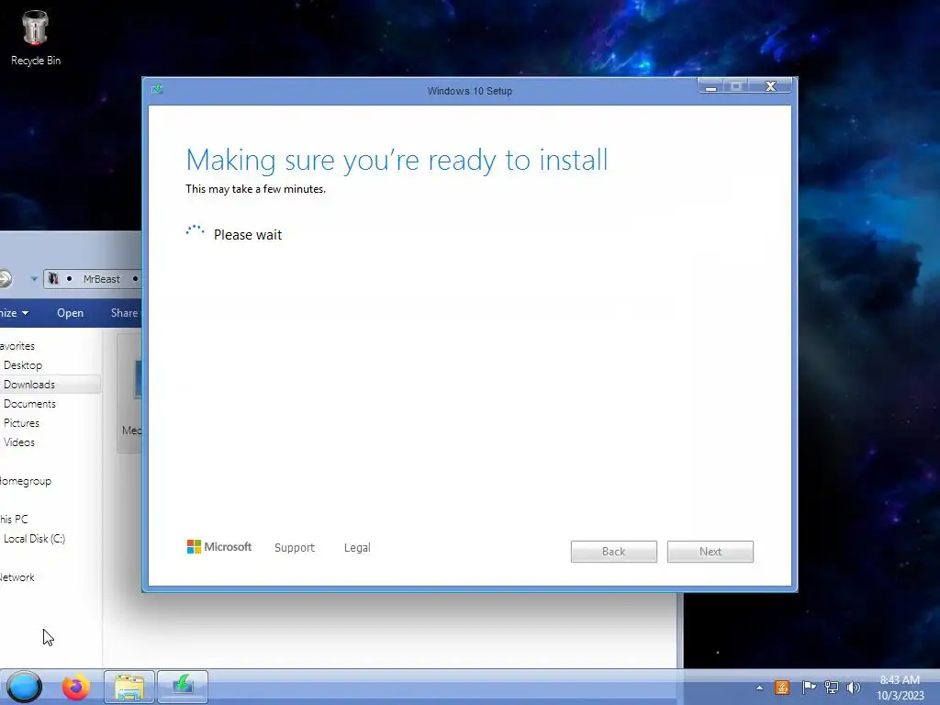Select This PC in Explorer navigation pane

pyautogui.click(x=14, y=520)
